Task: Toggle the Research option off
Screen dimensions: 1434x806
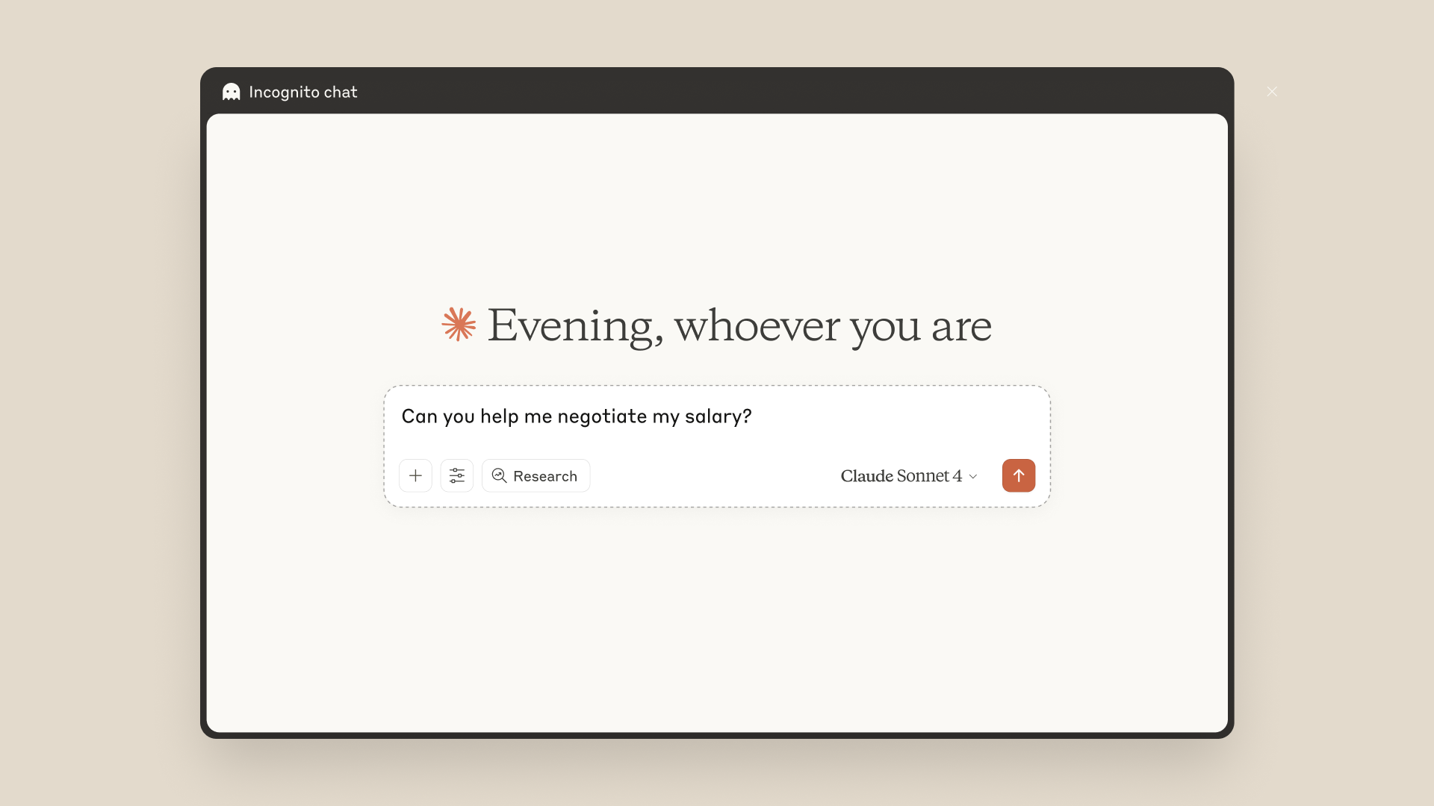Action: click(536, 475)
